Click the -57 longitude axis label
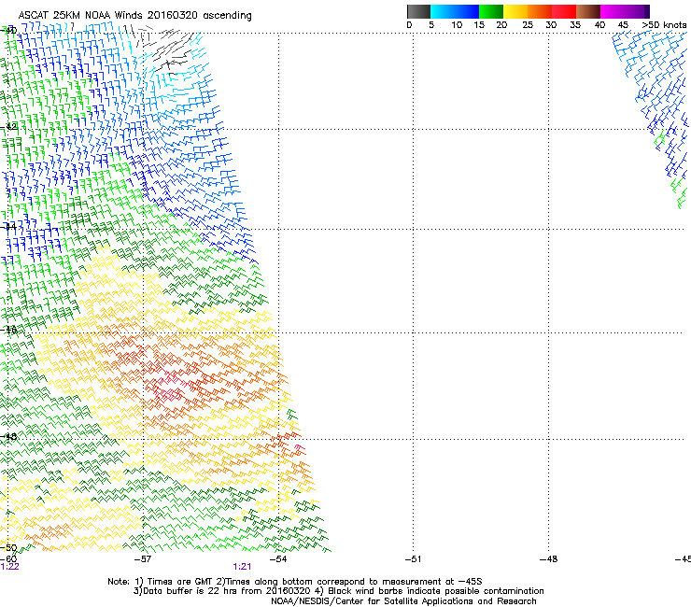 [x=142, y=559]
